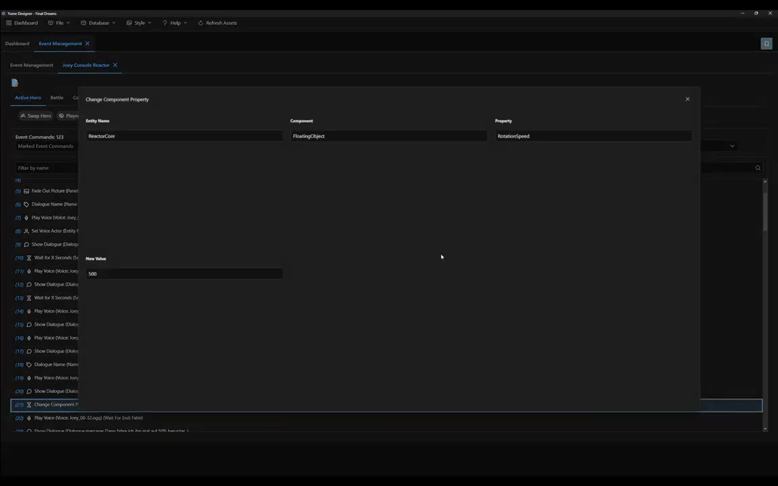Click the person icon on Set Voice Actor (8)
Image resolution: width=778 pixels, height=486 pixels.
click(x=26, y=231)
